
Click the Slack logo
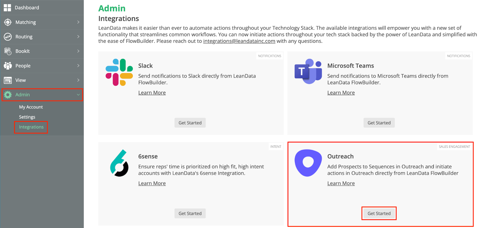(119, 72)
